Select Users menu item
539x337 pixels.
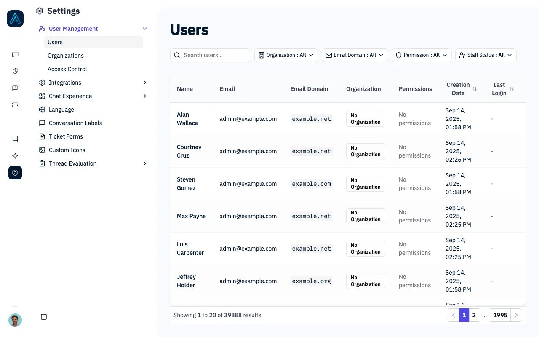93,42
